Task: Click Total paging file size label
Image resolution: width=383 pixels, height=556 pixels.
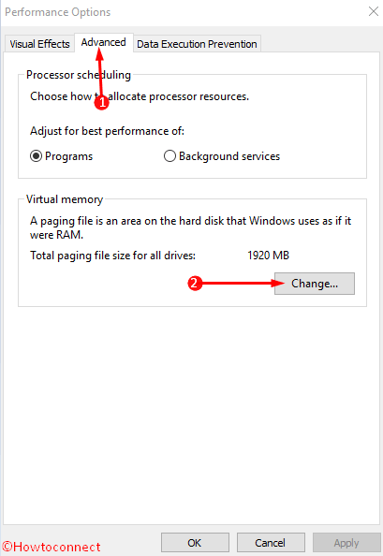Action: click(112, 256)
